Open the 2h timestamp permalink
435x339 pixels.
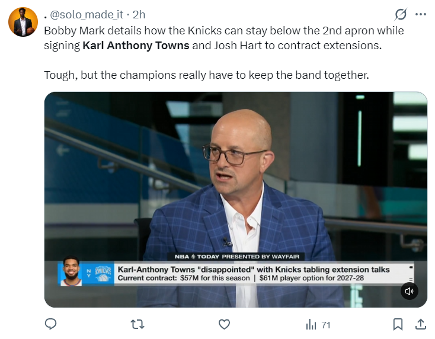(x=139, y=15)
